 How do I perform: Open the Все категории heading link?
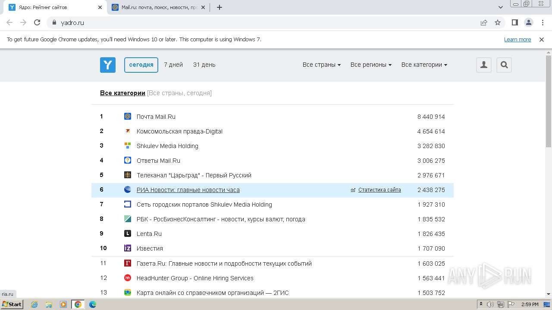[x=122, y=93]
